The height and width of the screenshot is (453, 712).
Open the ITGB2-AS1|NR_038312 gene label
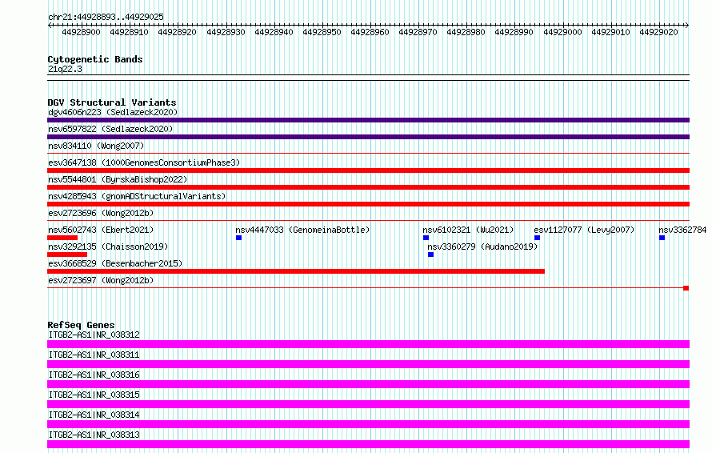(94, 335)
